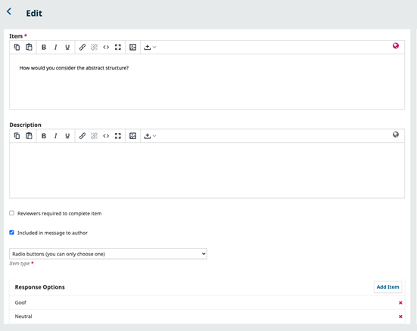417x331 pixels.
Task: Open source code view in Item editor
Action: 106,48
